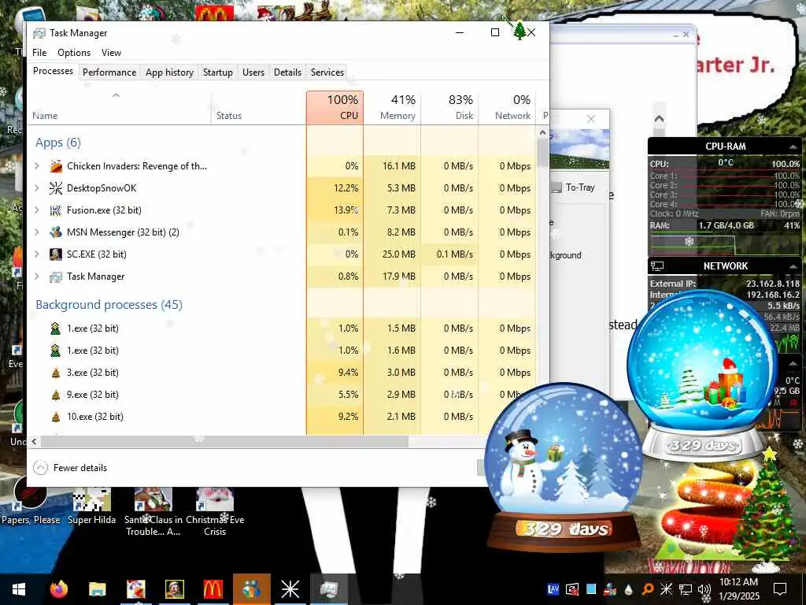806x605 pixels.
Task: Switch to the Services tab
Action: (327, 72)
